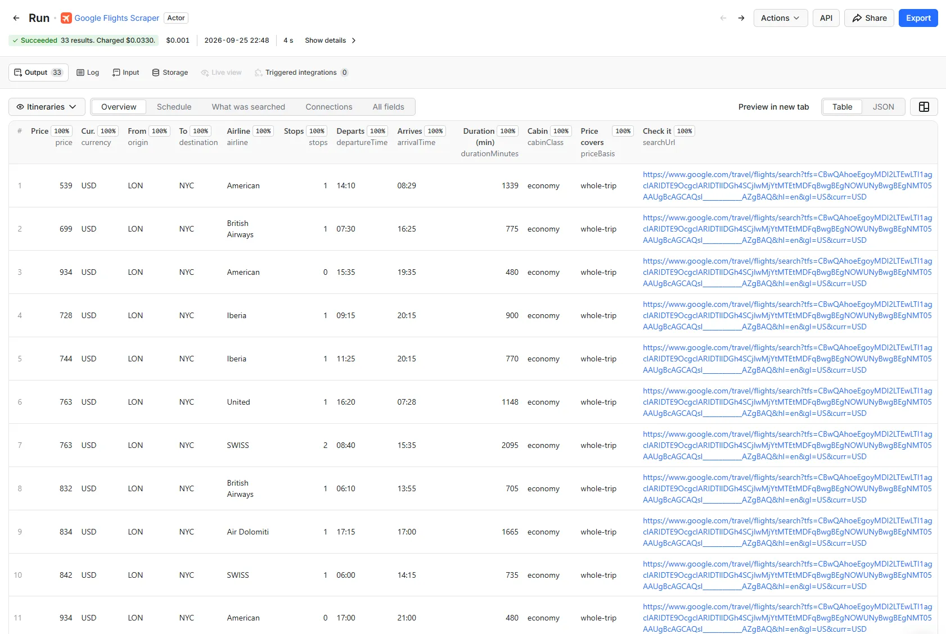Image resolution: width=946 pixels, height=634 pixels.
Task: Click the Actor tag label
Action: pyautogui.click(x=176, y=18)
